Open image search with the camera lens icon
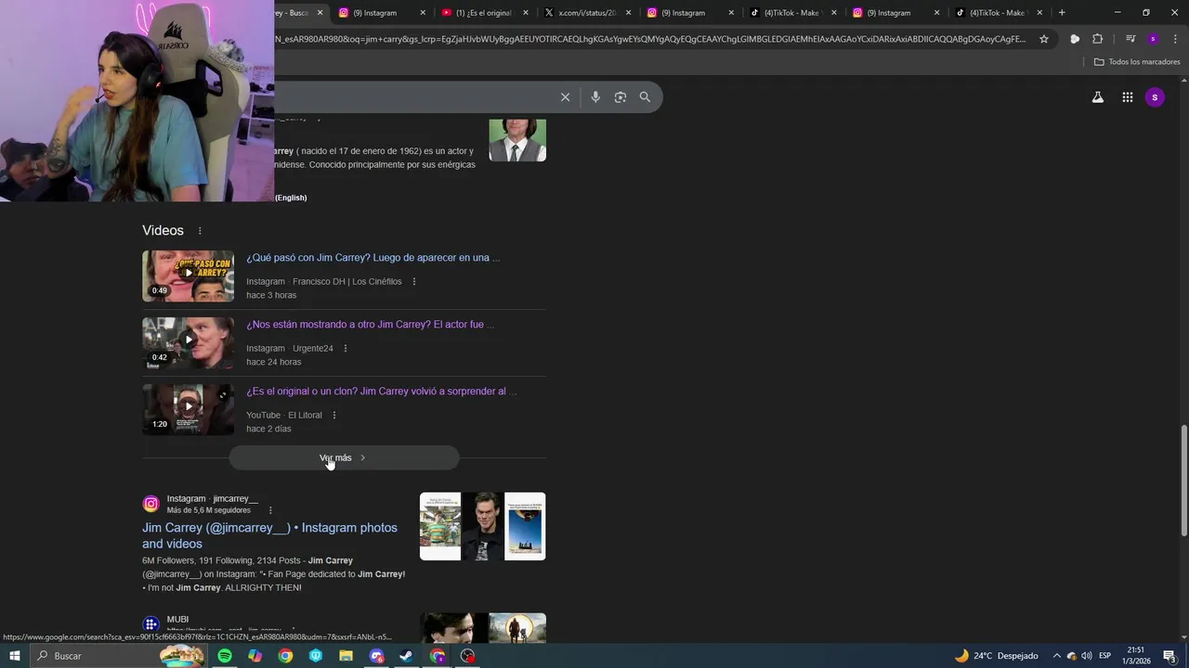1189x668 pixels. point(621,97)
